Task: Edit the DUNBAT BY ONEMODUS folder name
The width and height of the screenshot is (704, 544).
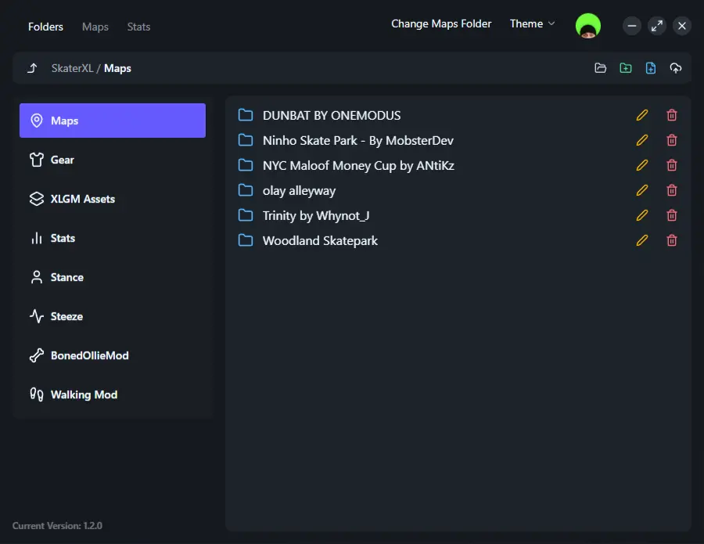Action: pyautogui.click(x=642, y=115)
